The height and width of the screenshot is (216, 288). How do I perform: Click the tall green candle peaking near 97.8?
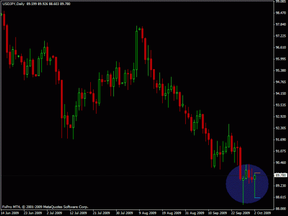click(136, 51)
